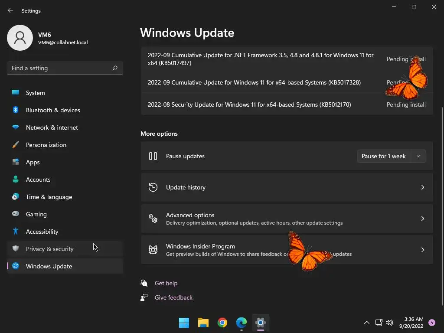Click the network tray icon

[x=379, y=323]
